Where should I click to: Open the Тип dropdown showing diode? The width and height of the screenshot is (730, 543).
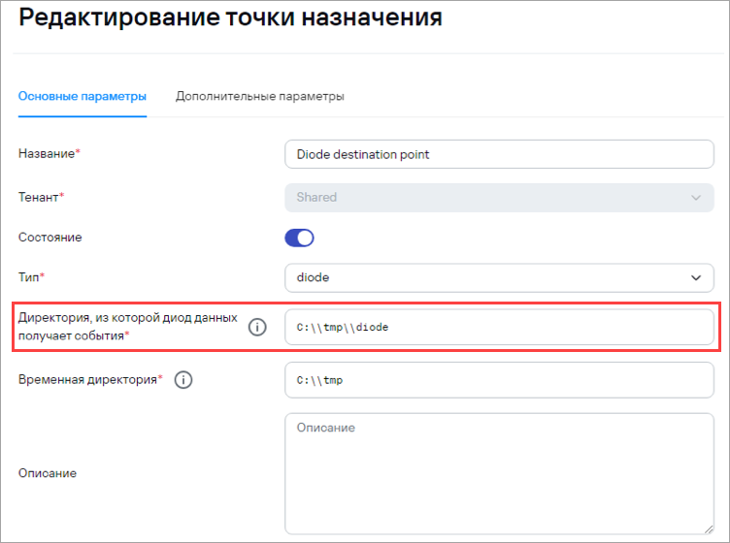coord(499,278)
